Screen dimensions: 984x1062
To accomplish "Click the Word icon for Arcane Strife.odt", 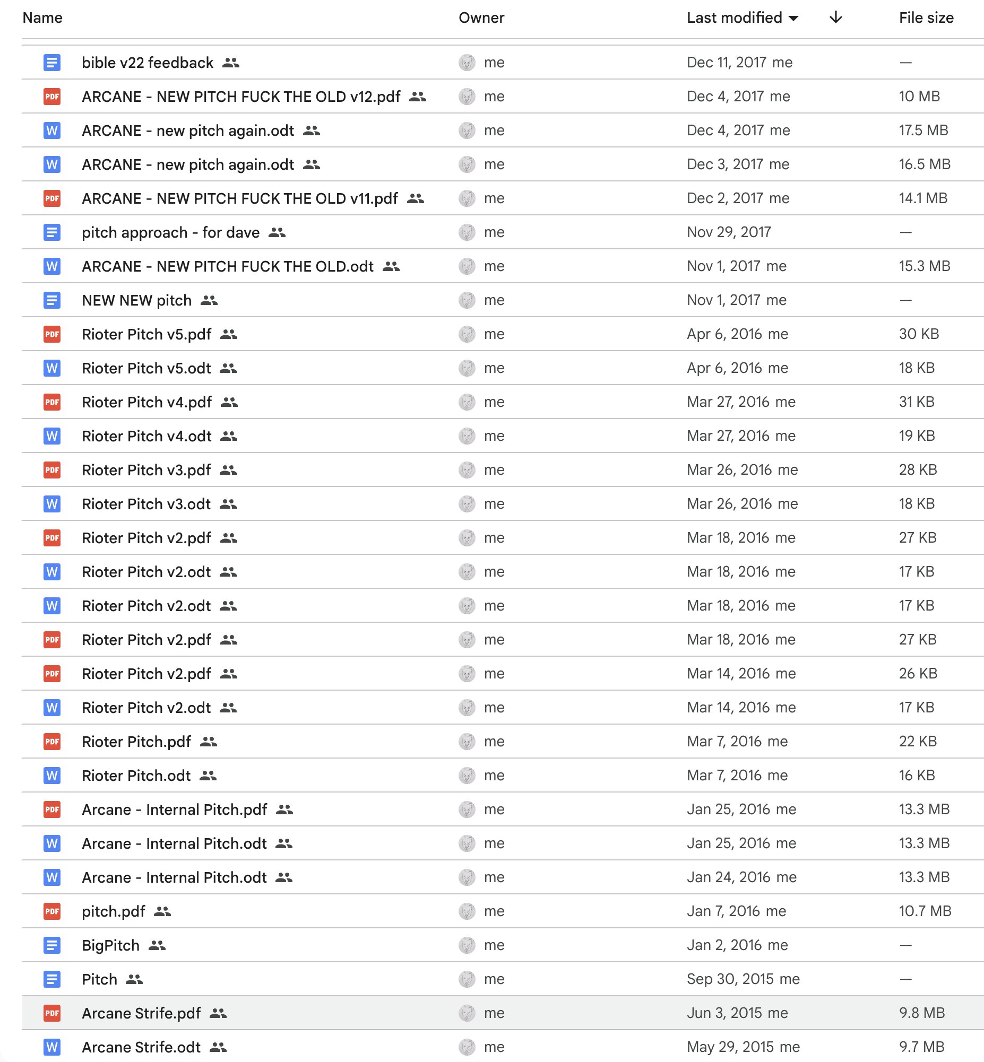I will pos(51,1047).
